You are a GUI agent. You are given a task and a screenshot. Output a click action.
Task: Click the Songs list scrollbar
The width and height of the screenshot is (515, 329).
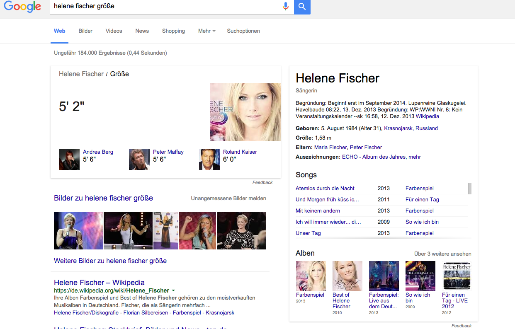pyautogui.click(x=470, y=189)
